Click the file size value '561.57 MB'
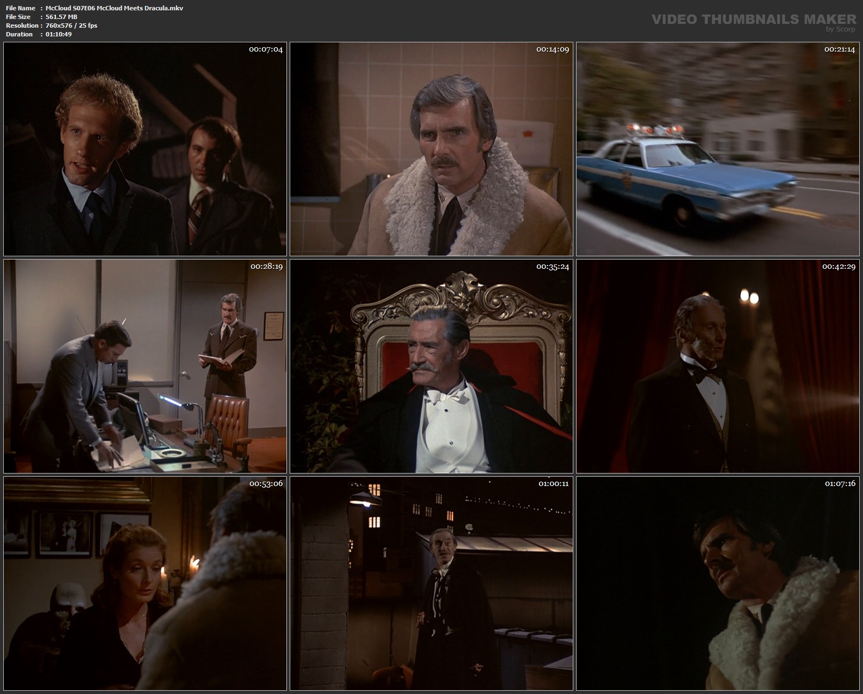The image size is (863, 694). [x=61, y=17]
